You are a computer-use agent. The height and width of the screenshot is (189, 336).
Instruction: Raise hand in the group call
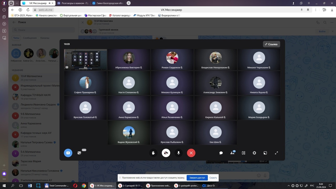(x=153, y=153)
